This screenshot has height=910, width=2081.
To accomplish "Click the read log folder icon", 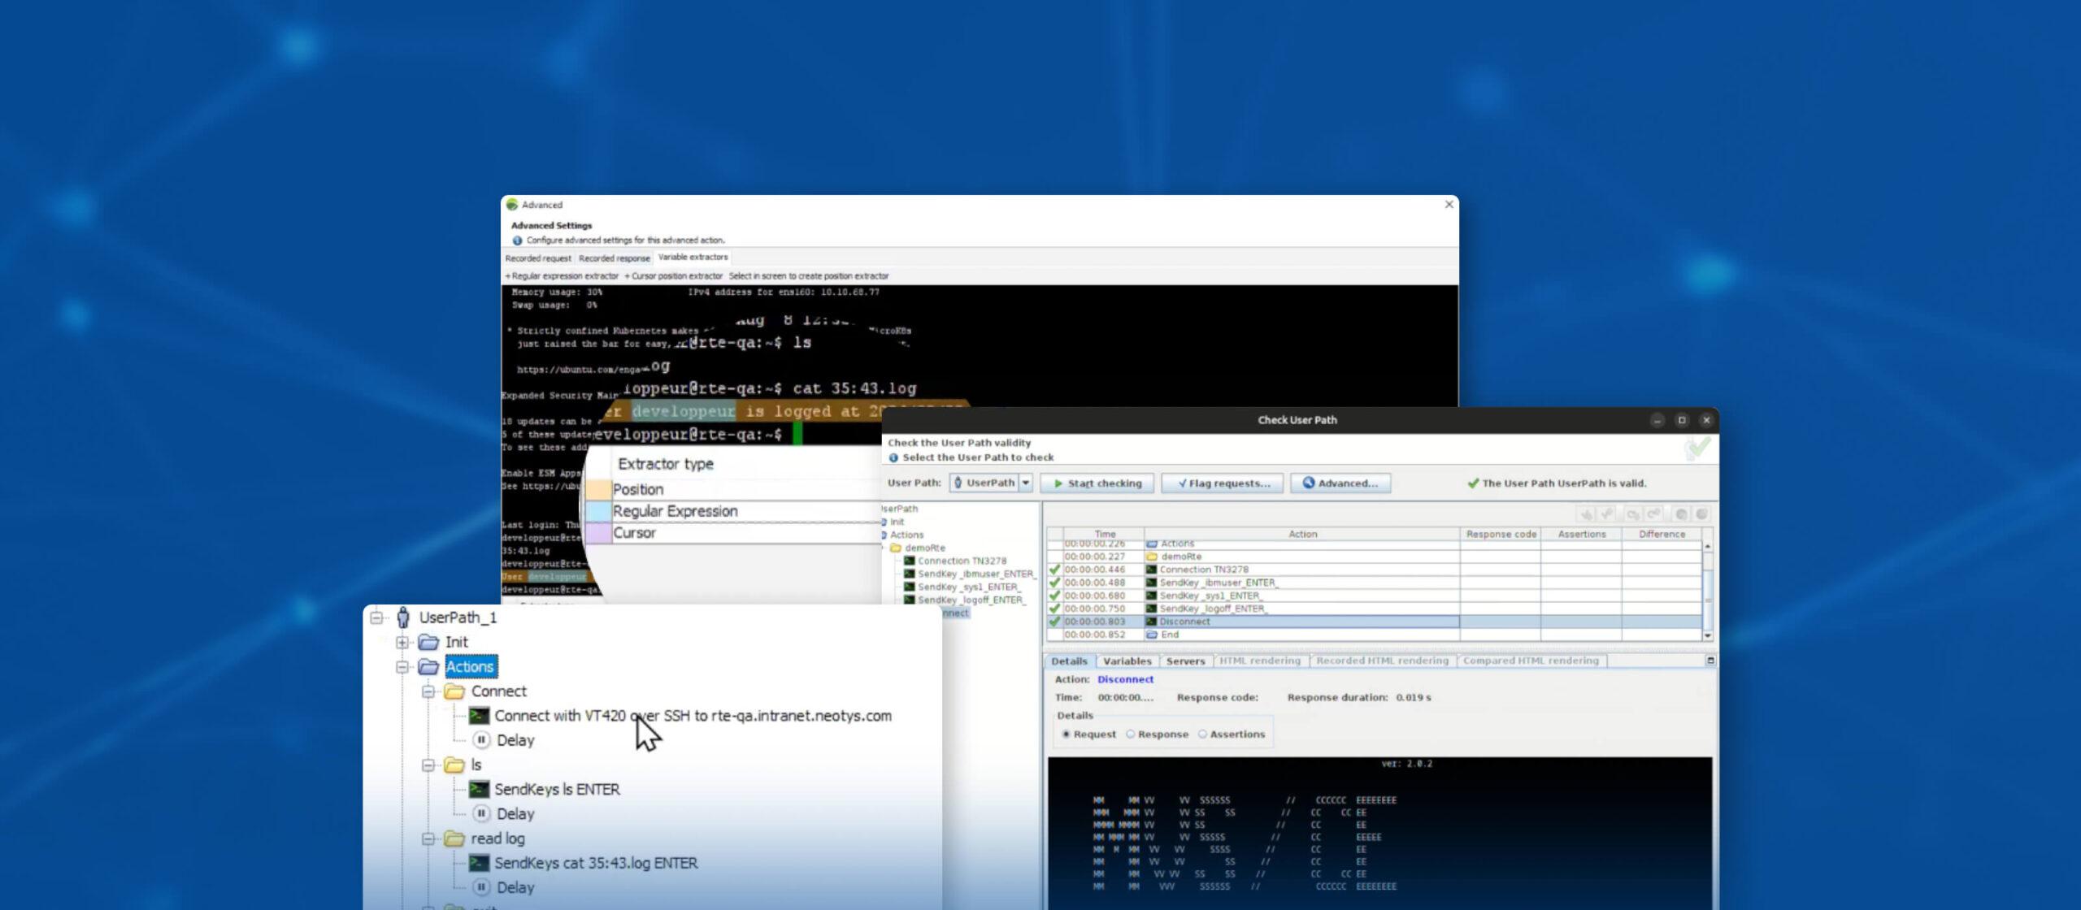I will tap(454, 838).
